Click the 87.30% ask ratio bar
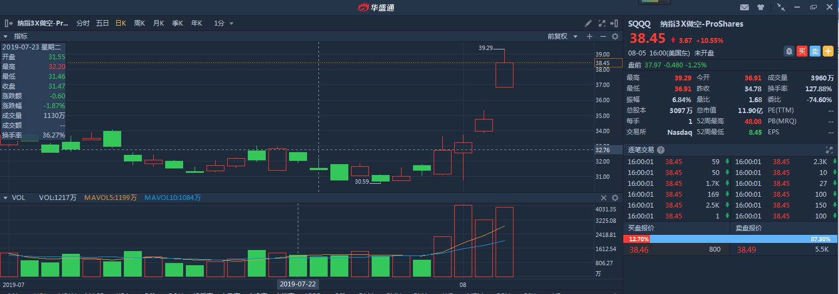Screen dimensions: 839x294 [x=743, y=239]
